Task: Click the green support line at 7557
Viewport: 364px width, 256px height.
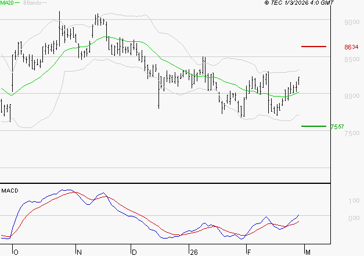Action: tap(313, 126)
